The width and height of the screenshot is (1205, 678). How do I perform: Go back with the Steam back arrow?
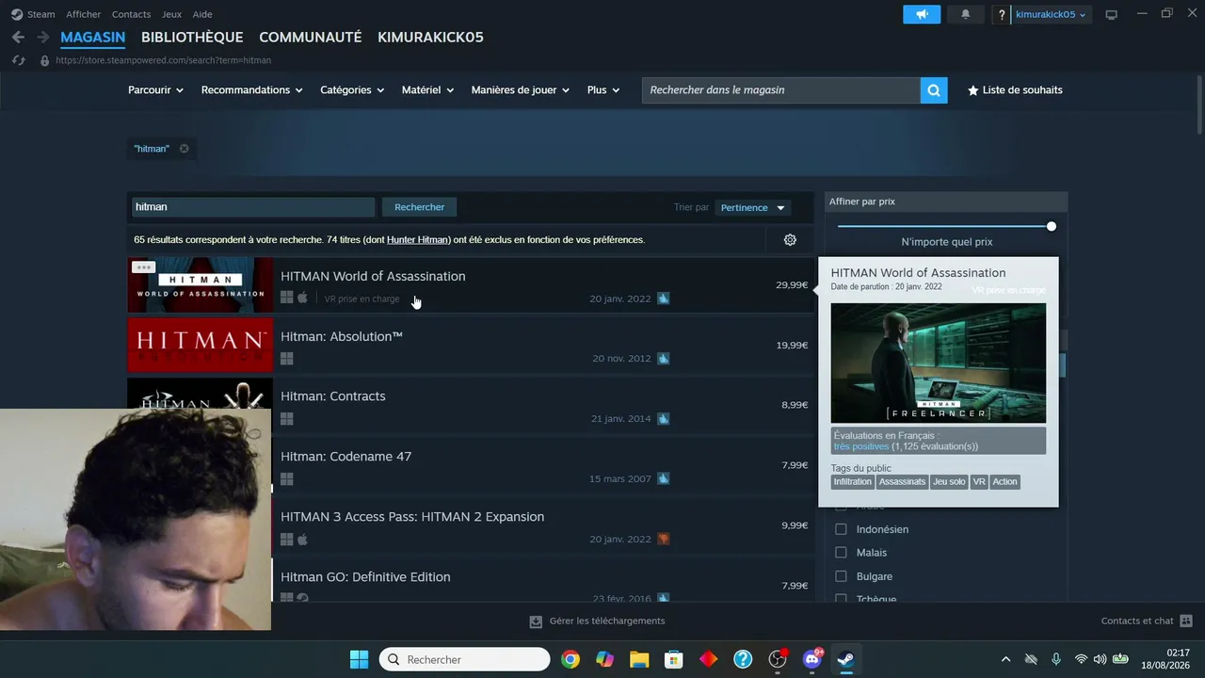(18, 37)
